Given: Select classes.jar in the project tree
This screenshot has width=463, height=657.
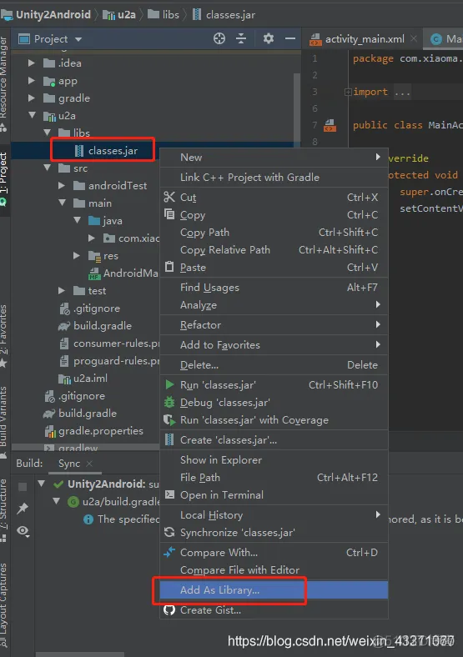Looking at the screenshot, I should point(113,150).
